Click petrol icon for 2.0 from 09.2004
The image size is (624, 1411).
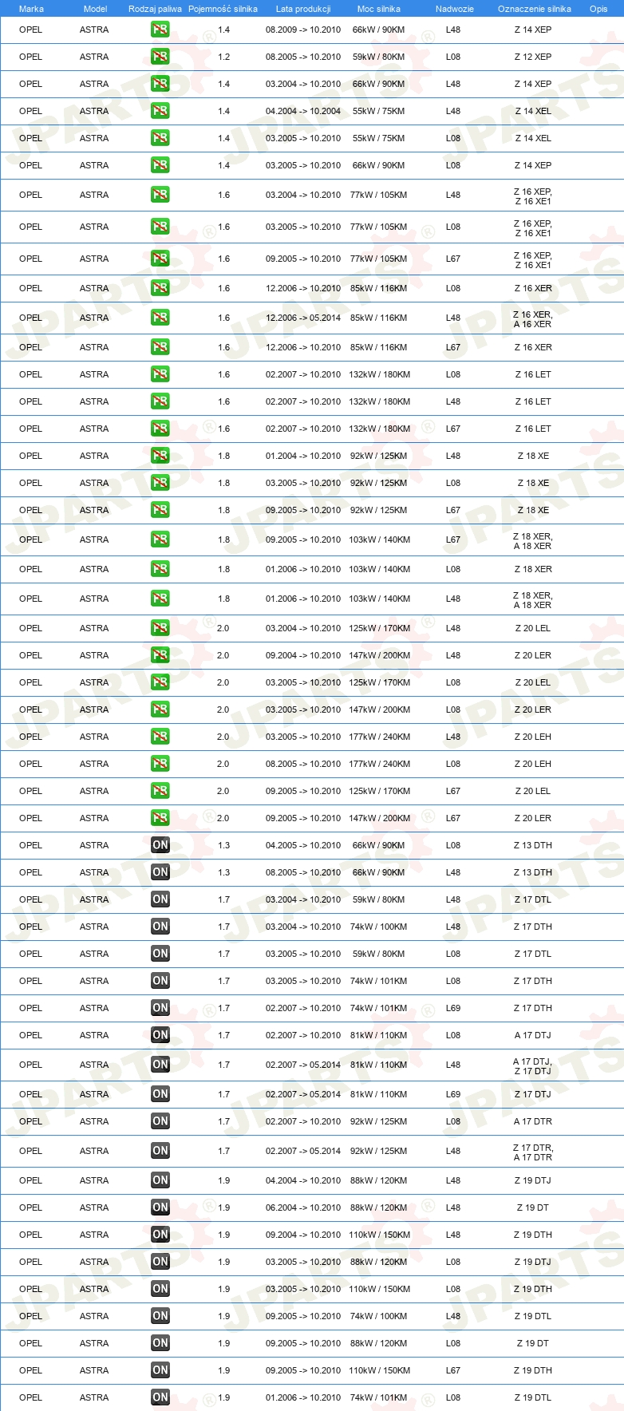pos(160,655)
